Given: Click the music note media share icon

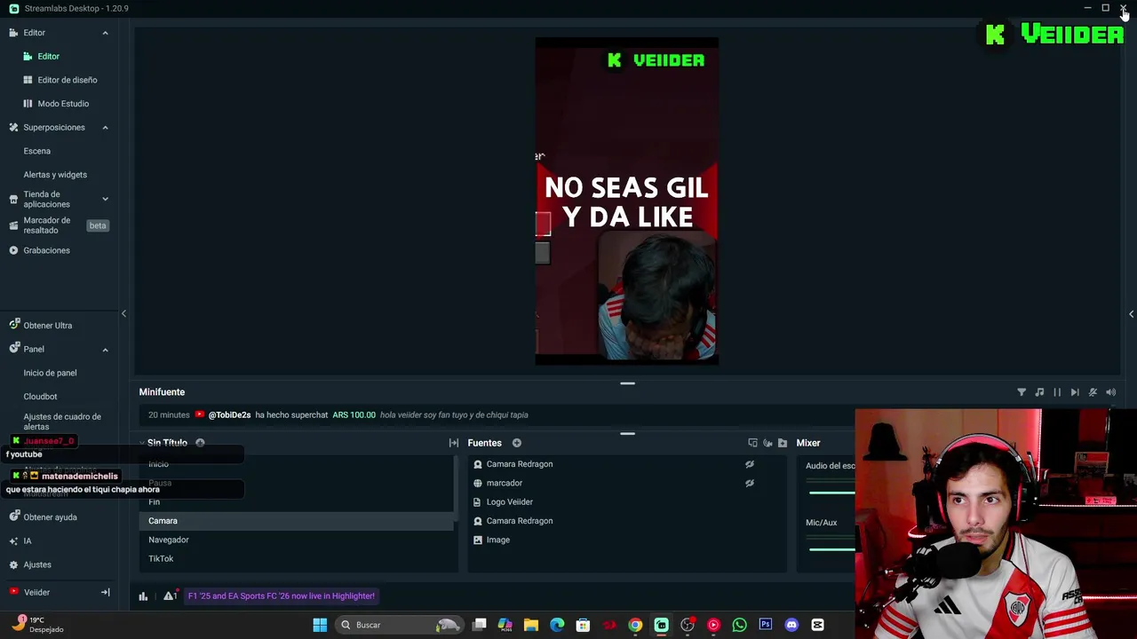Looking at the screenshot, I should (x=1039, y=392).
